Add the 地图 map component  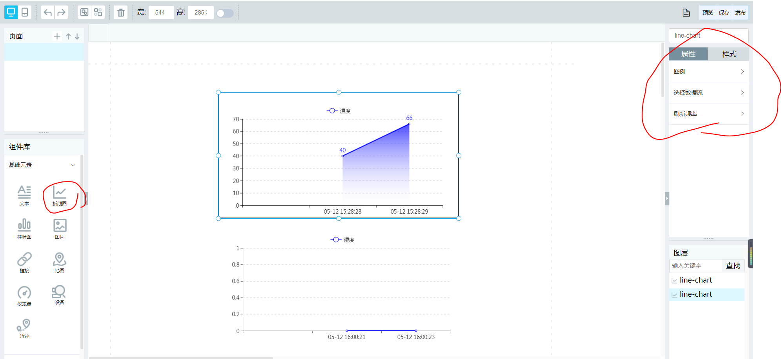pos(60,263)
